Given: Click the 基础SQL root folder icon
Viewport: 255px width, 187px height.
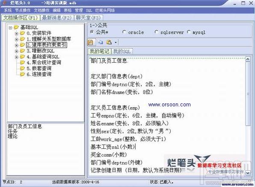Looking at the screenshot, I should coord(16,27).
